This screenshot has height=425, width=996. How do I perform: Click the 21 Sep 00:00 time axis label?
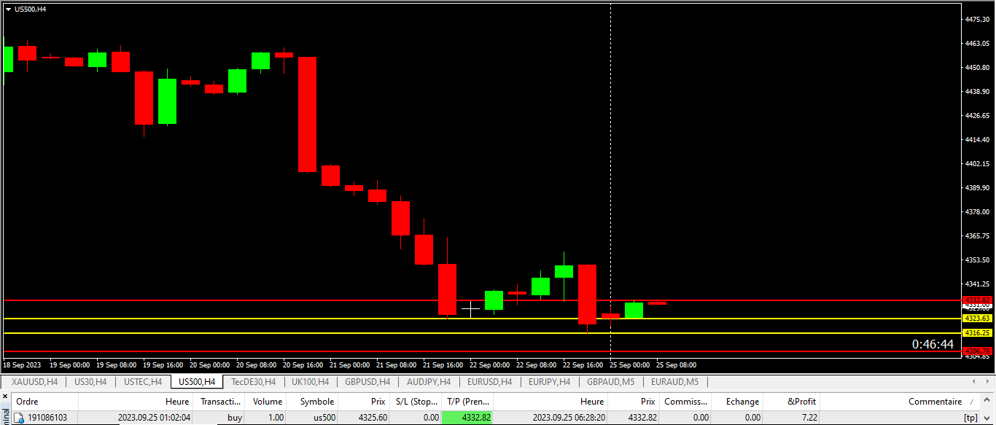(350, 364)
